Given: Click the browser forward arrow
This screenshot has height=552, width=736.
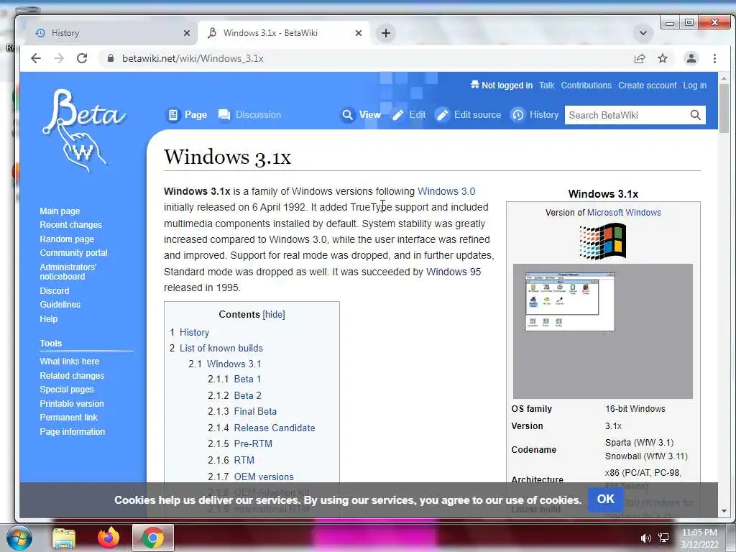Looking at the screenshot, I should (59, 58).
